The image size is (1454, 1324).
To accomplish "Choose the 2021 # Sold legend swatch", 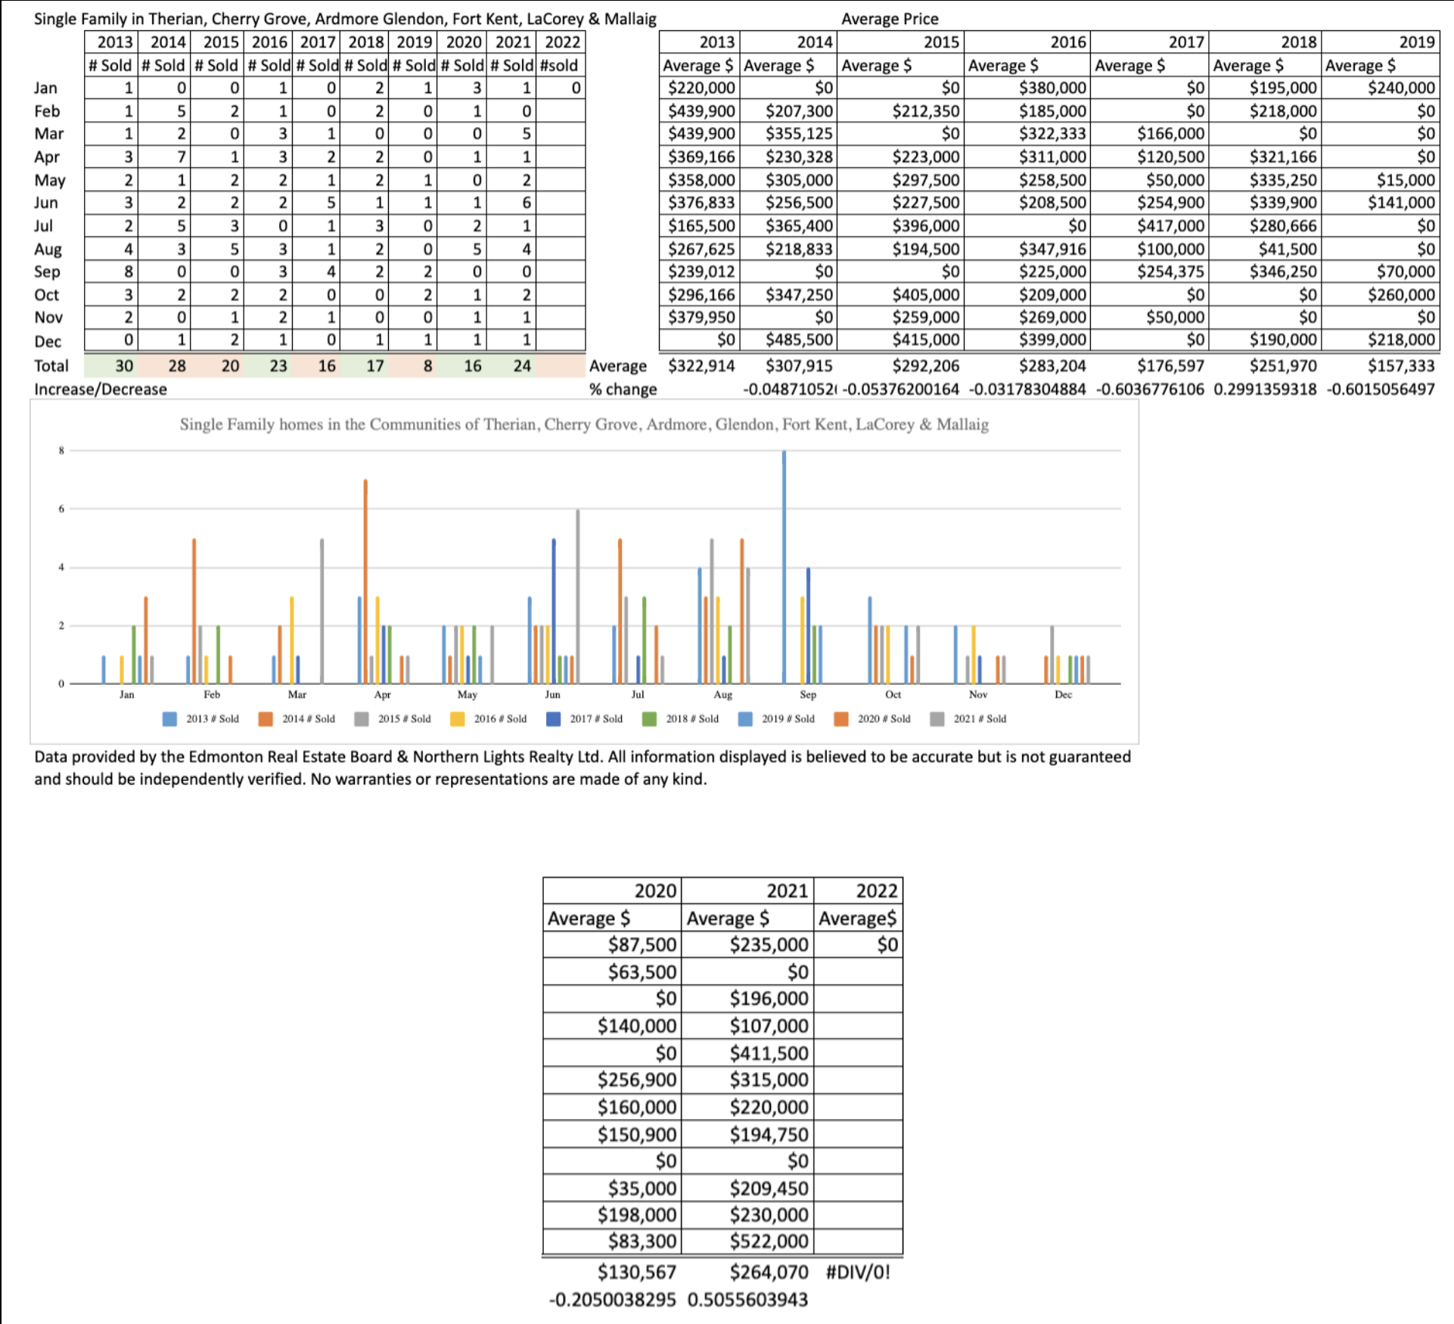I will pos(937,719).
